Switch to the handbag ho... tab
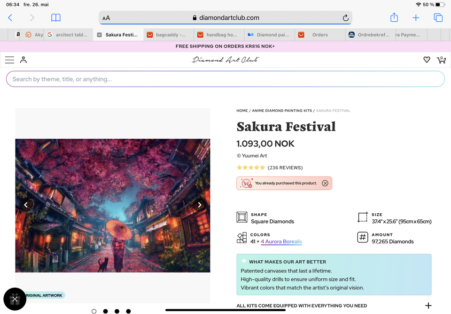Screen dimensions: 451x314 pyautogui.click(x=219, y=35)
